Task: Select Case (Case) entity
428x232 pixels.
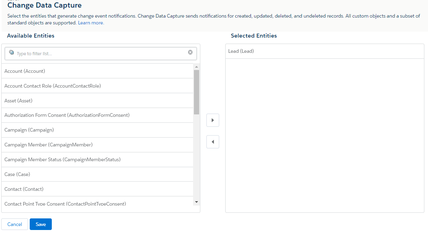Action: tap(98, 174)
